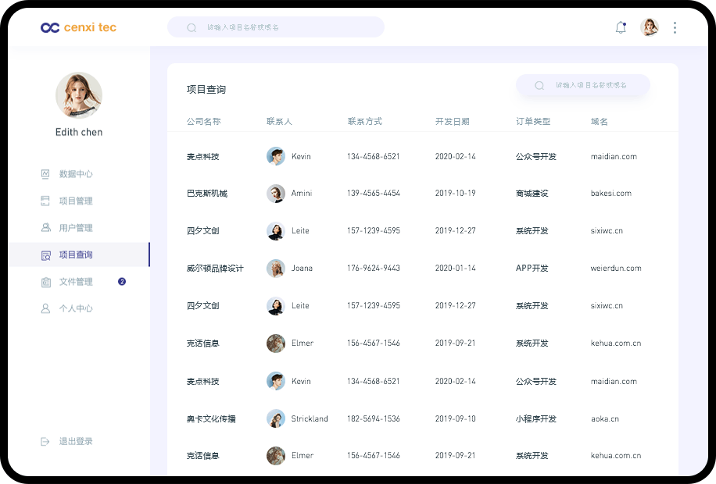This screenshot has width=716, height=484.
Task: Click Amini's avatar in 巴克斯机械 row
Action: 276,194
